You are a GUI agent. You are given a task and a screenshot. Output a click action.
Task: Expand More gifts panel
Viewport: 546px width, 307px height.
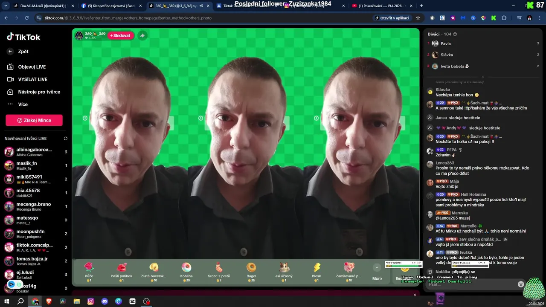coord(377,272)
